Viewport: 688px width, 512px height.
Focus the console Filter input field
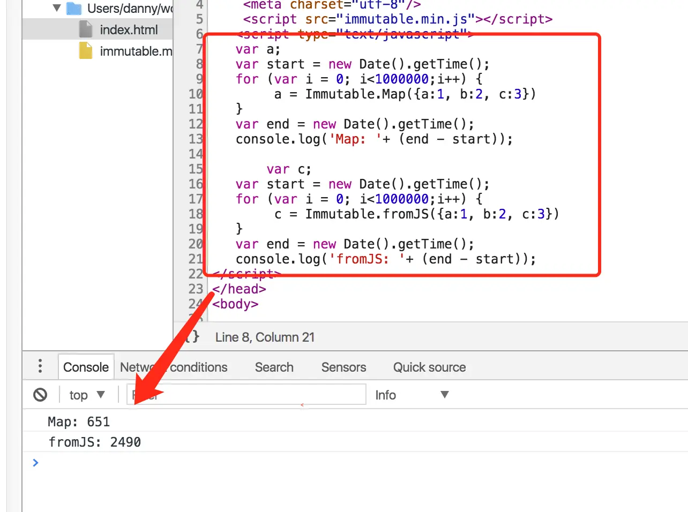point(246,395)
